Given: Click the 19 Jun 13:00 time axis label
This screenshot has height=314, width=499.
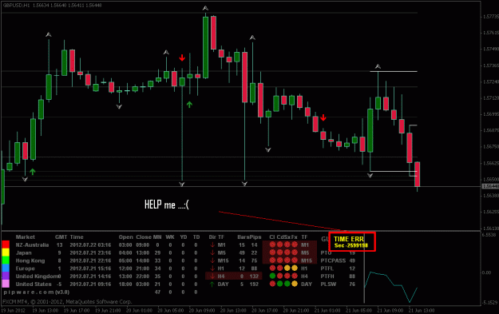Looking at the screenshot, I should 46,310.
